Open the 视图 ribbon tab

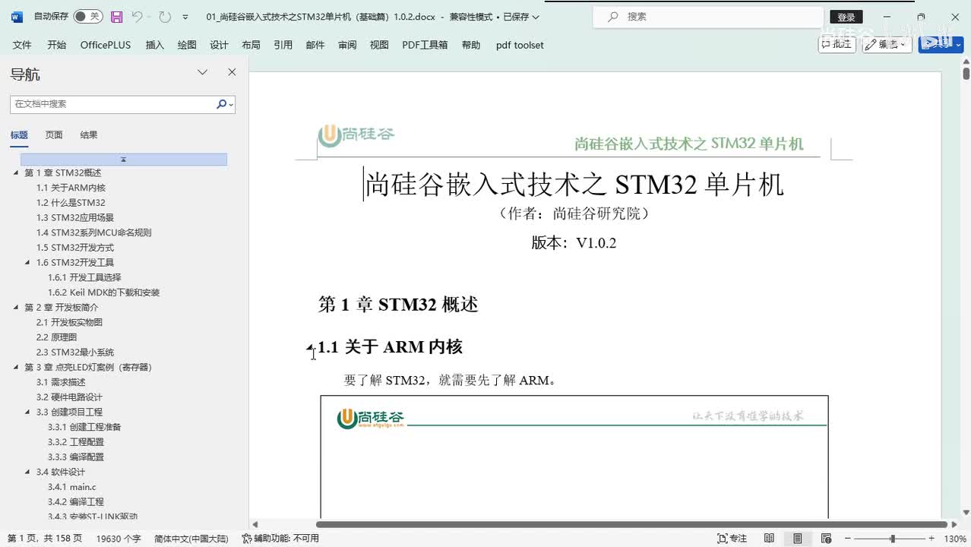click(x=379, y=45)
